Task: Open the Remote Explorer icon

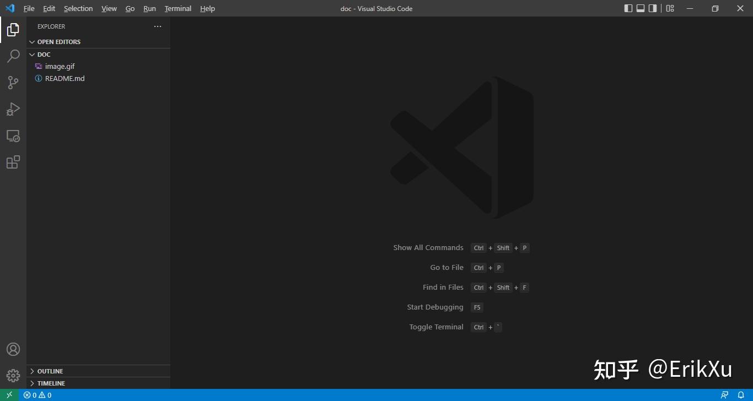Action: click(x=13, y=136)
